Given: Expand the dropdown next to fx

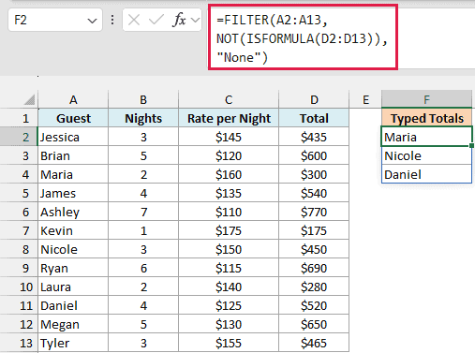Looking at the screenshot, I should click(x=195, y=21).
